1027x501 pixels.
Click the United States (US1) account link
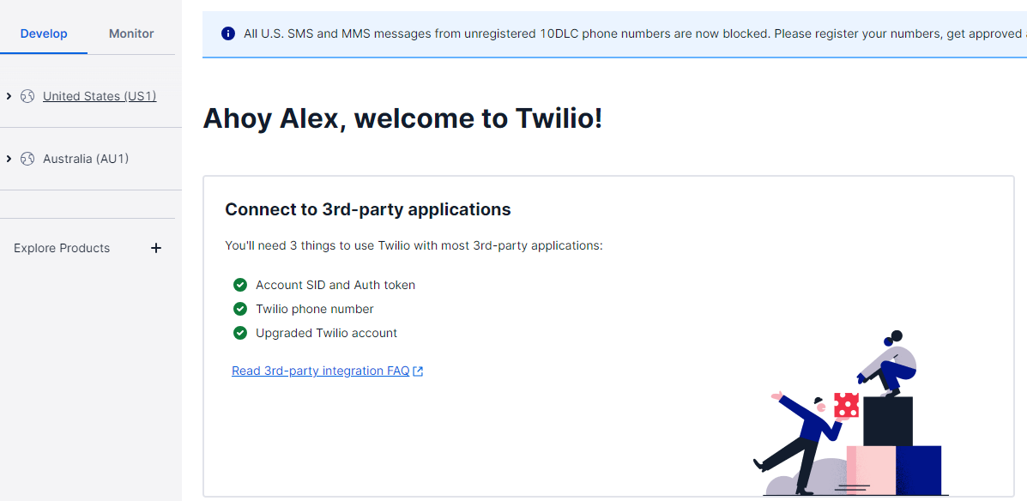[x=100, y=96]
